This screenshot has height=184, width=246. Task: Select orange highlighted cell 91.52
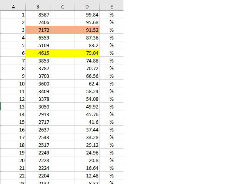pyautogui.click(x=87, y=30)
